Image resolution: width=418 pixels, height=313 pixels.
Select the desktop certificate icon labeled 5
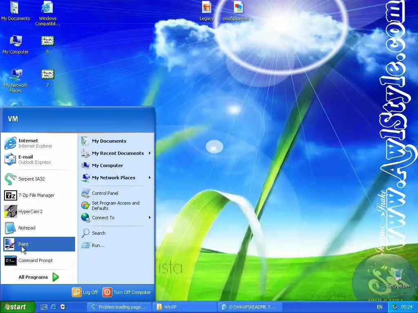(47, 44)
